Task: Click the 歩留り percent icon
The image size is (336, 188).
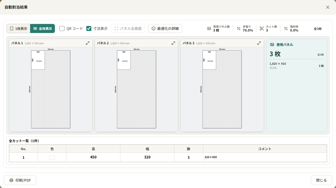Action: 239,28
